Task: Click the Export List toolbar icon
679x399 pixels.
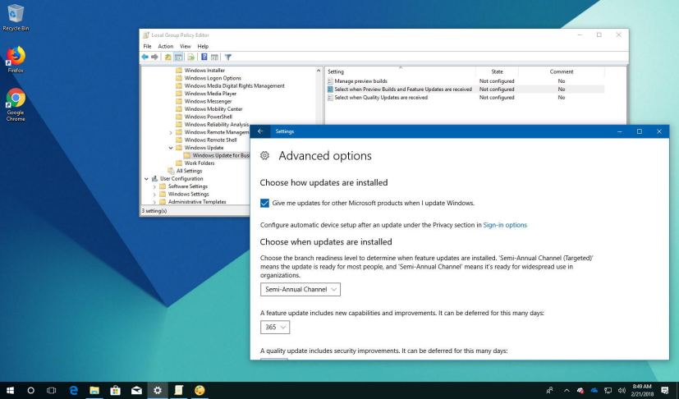Action: [x=191, y=57]
